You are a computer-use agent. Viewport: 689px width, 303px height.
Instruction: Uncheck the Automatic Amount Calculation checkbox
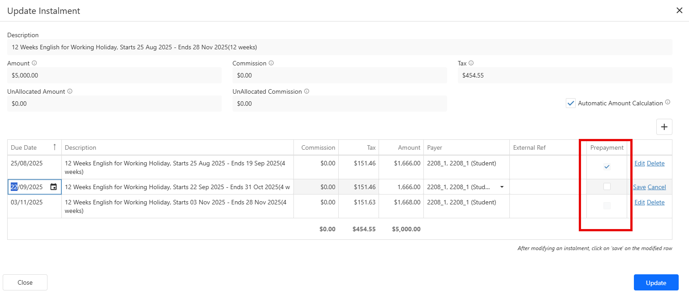tap(570, 104)
